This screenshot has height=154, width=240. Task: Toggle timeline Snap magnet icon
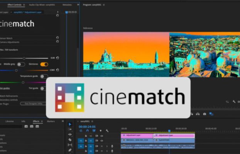88,131
